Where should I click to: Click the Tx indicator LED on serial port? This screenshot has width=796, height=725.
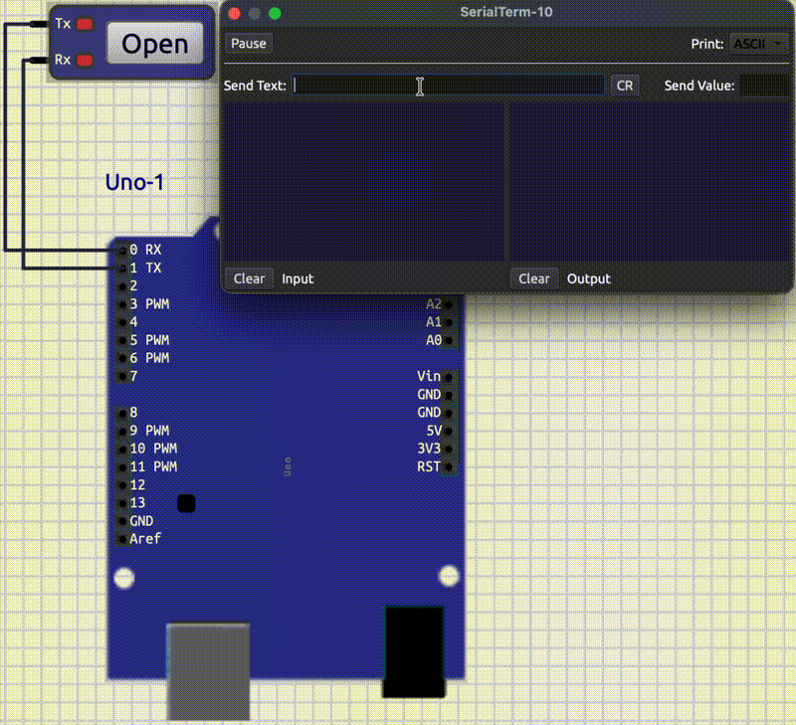85,24
